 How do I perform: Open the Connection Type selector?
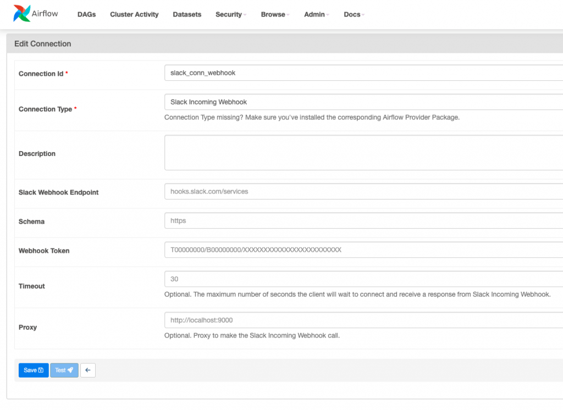click(363, 102)
